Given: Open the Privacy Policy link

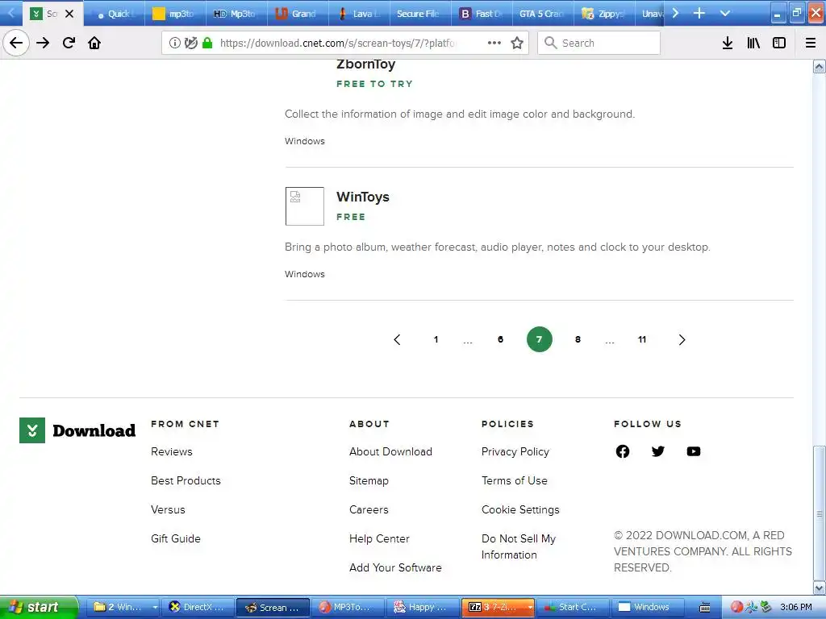Looking at the screenshot, I should click(x=515, y=451).
